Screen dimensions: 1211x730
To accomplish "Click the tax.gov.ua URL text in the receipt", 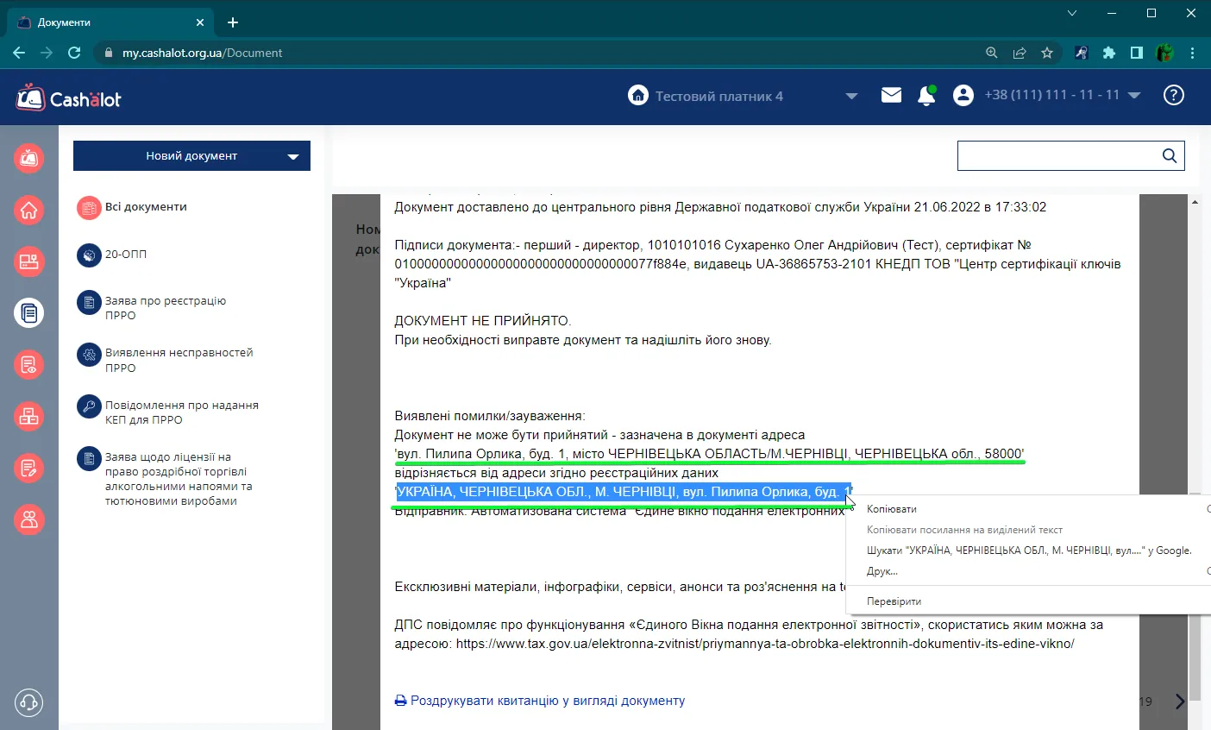I will pyautogui.click(x=765, y=644).
